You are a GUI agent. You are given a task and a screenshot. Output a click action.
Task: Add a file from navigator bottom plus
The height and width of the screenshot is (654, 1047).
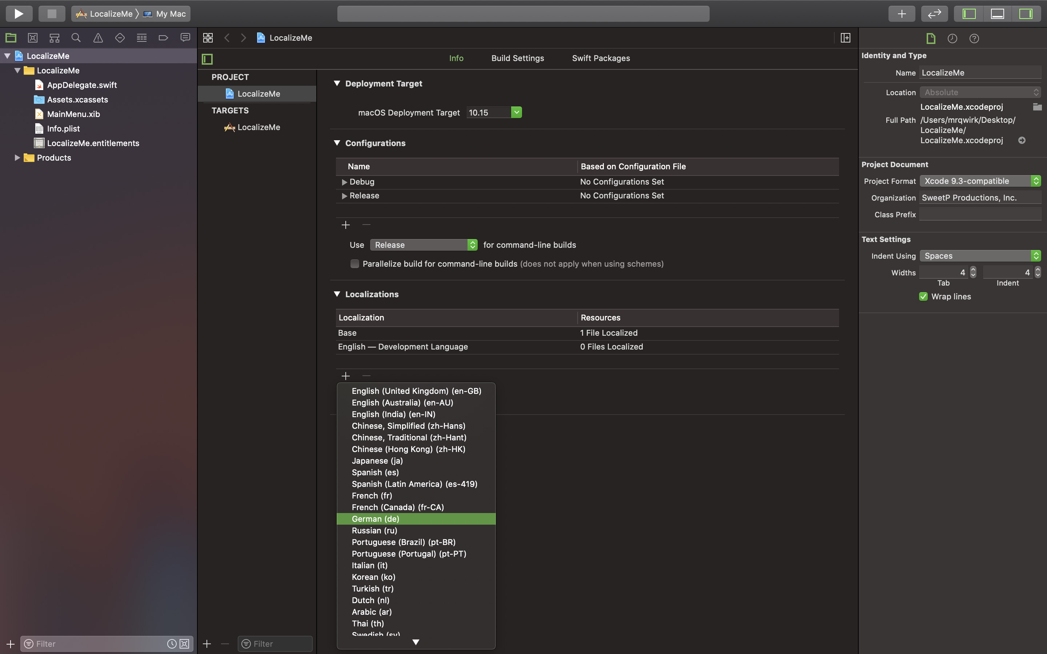point(11,643)
